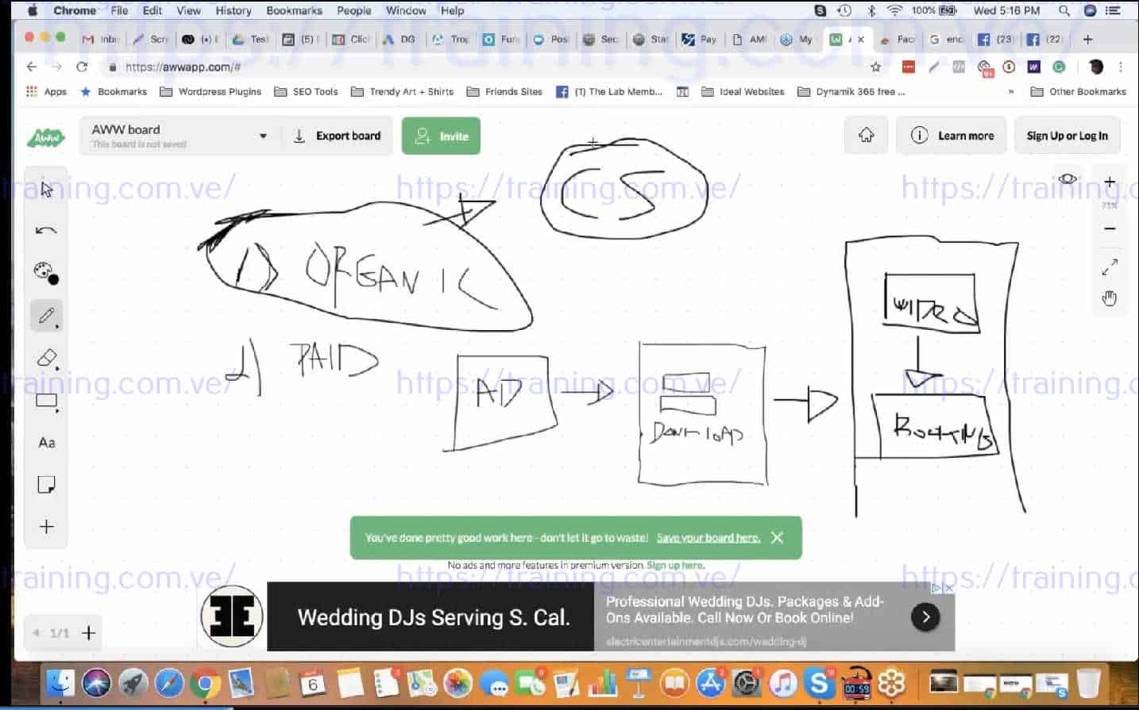This screenshot has width=1139, height=710.
Task: Click the zoom in plus control
Action: [1109, 181]
